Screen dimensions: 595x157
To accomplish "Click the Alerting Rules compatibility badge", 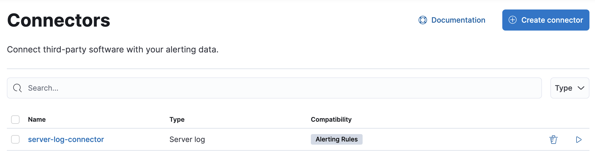I will click(x=336, y=139).
